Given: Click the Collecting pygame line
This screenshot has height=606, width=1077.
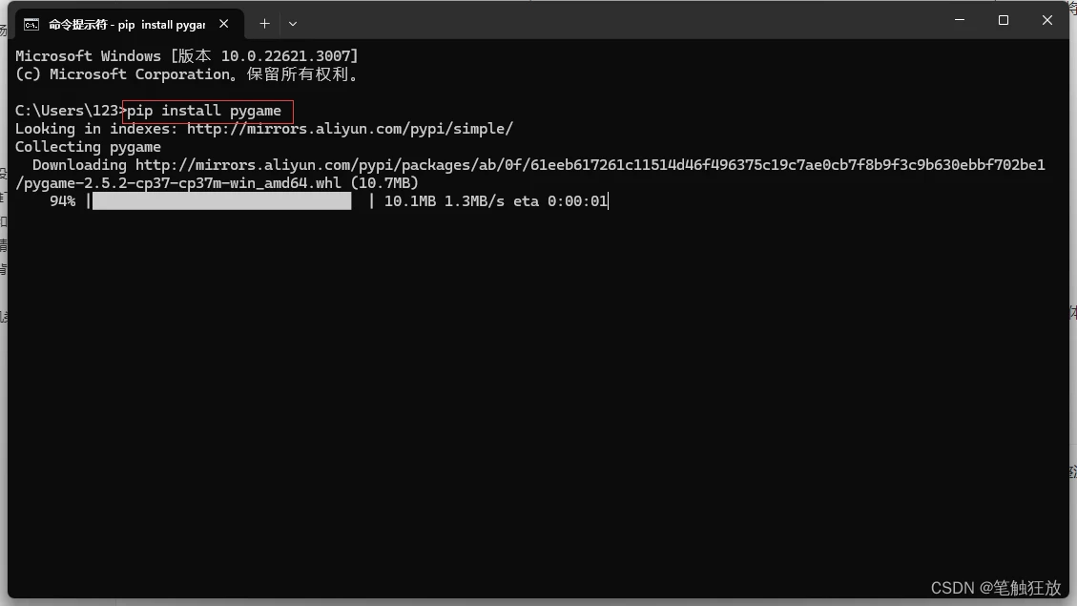Looking at the screenshot, I should (x=88, y=147).
